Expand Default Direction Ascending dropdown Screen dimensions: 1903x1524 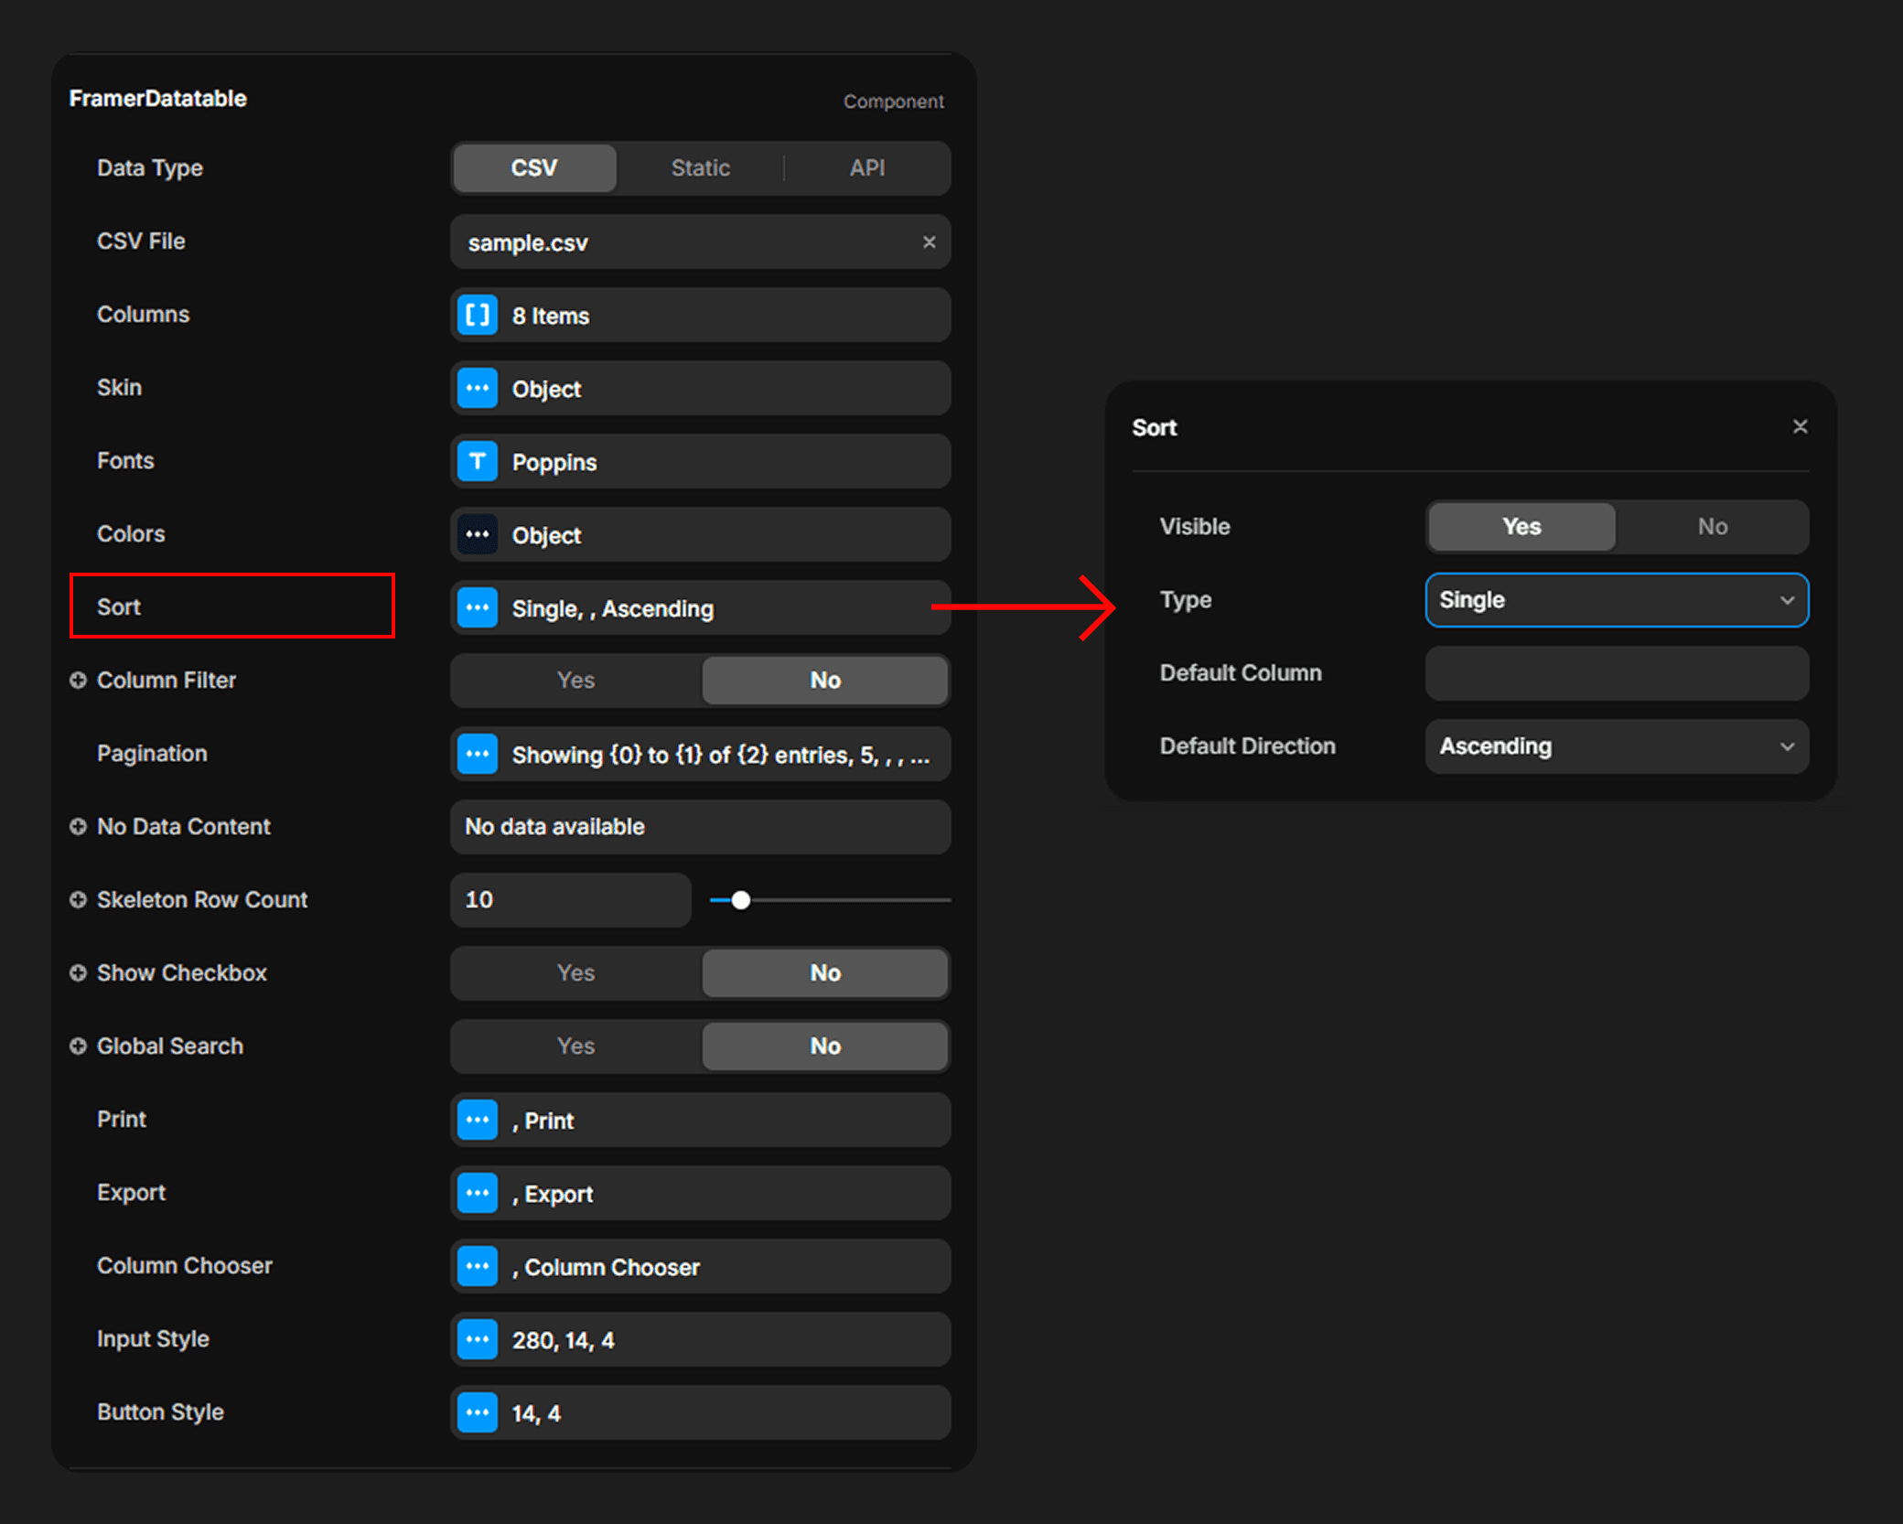1616,746
